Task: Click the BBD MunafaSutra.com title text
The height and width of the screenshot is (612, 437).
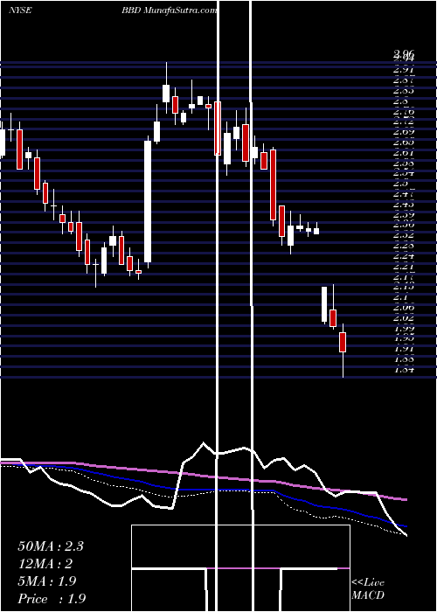Action: point(169,10)
